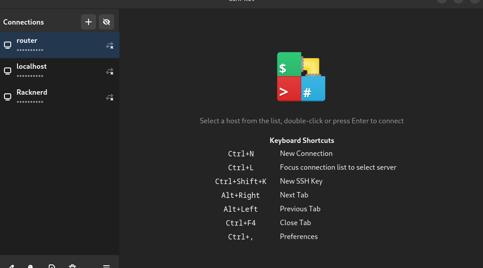
Task: Select the localhost connection
Action: click(x=54, y=71)
